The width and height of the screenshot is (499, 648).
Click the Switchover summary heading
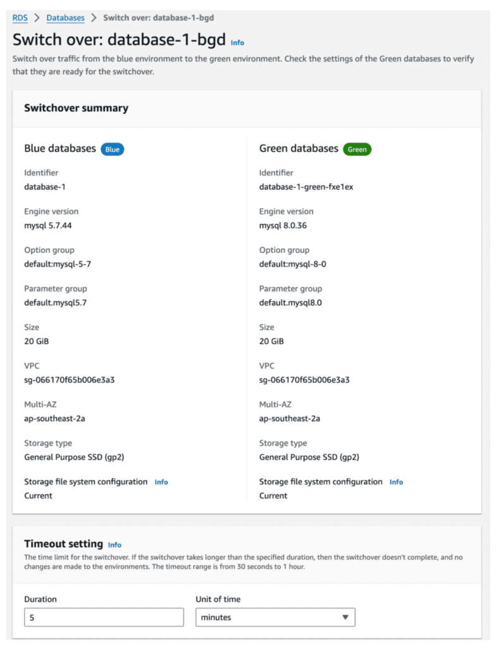click(76, 108)
